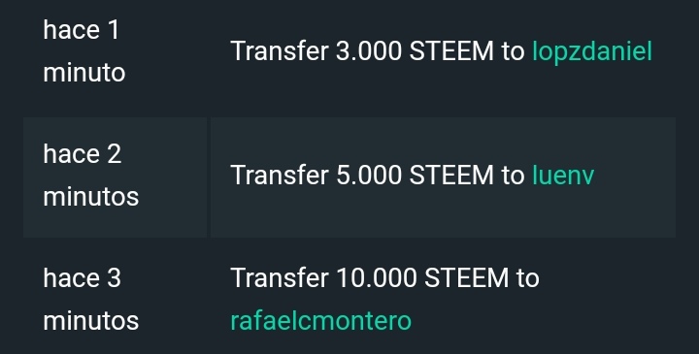Click the "hace 2 minutos" timestamp cell
The width and height of the screenshot is (699, 354).
click(x=115, y=177)
